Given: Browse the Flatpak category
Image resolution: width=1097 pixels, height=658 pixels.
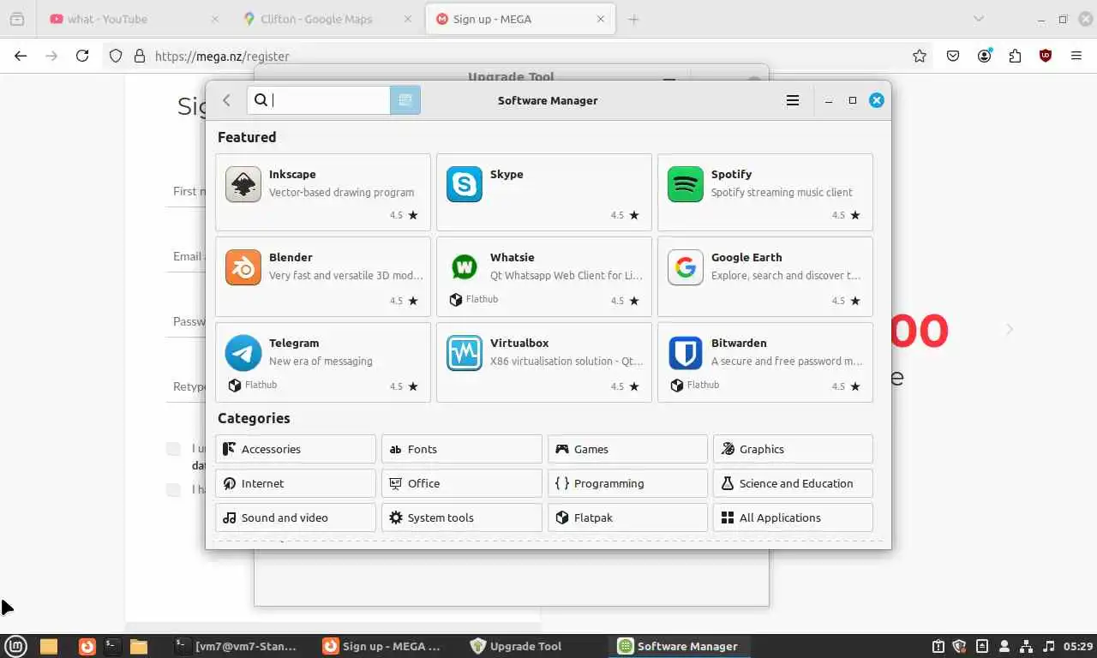Looking at the screenshot, I should 627,517.
